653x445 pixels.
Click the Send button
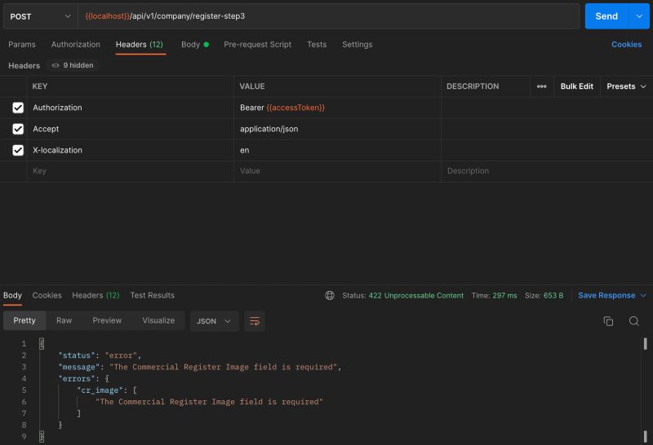pos(606,16)
